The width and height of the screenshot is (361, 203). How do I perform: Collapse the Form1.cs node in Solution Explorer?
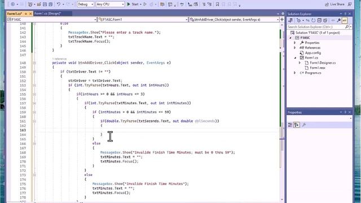click(x=295, y=58)
